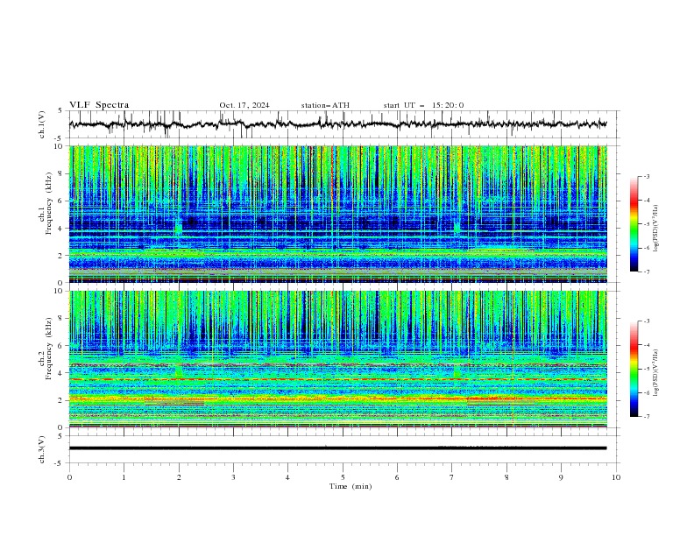This screenshot has width=694, height=536.
Task: Click the ch.1(V) axis "5" tick label
Action: 60,110
